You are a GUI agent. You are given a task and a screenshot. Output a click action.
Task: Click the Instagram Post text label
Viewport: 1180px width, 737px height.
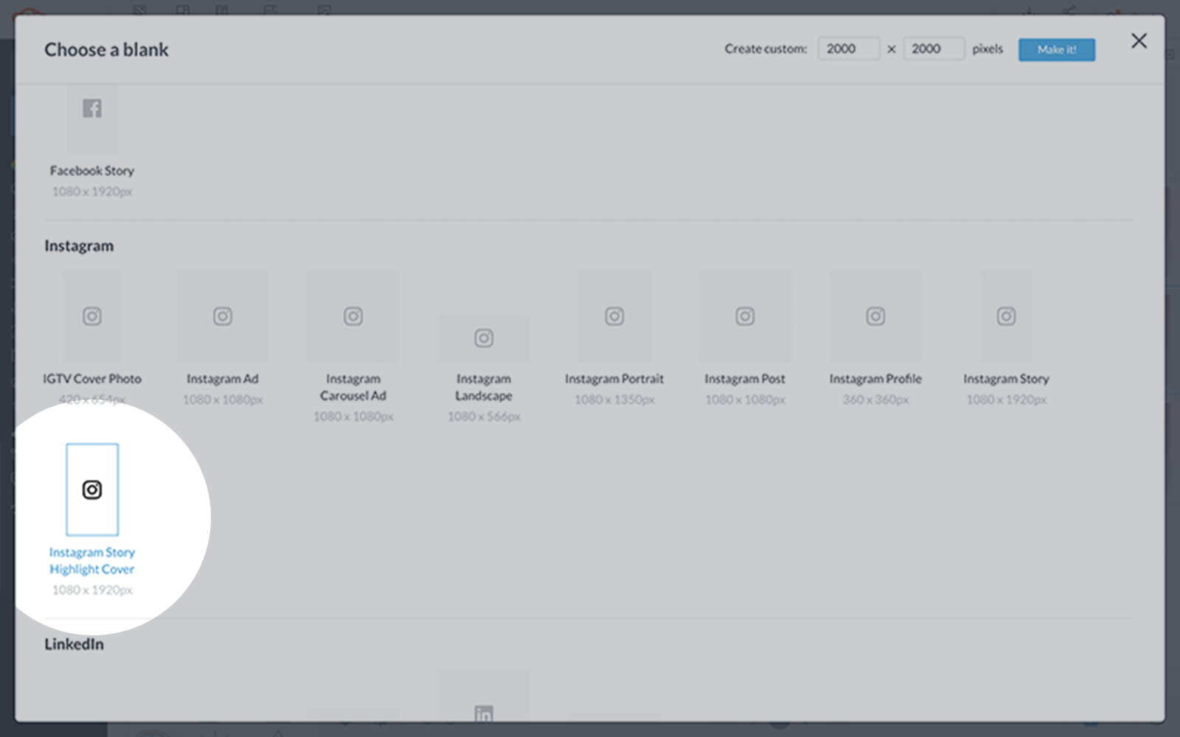[745, 379]
